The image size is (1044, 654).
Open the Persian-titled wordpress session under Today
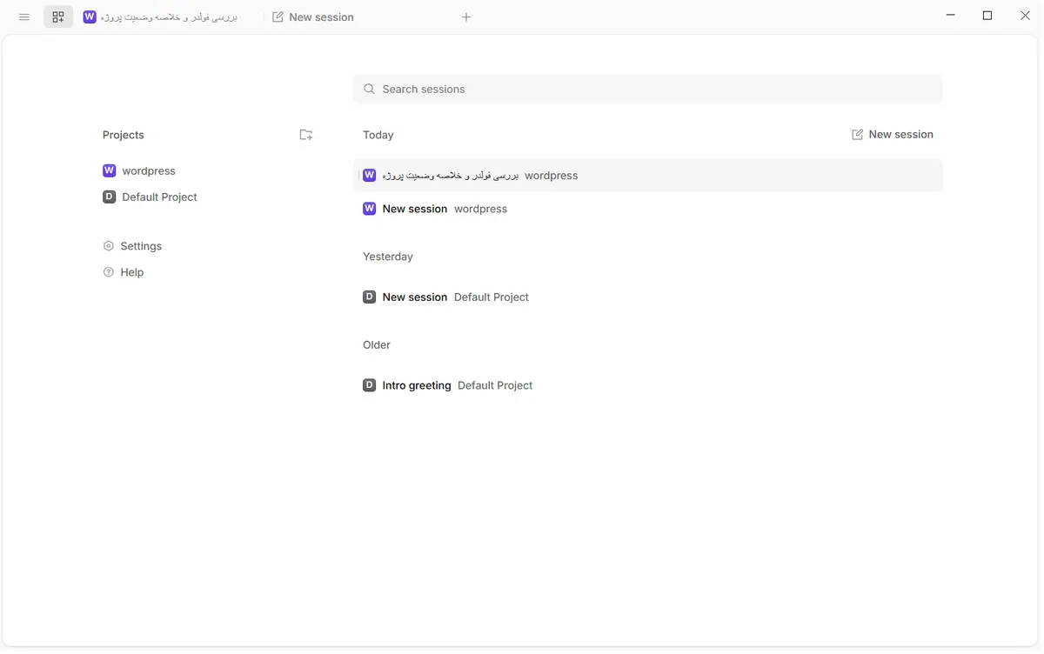tap(647, 176)
